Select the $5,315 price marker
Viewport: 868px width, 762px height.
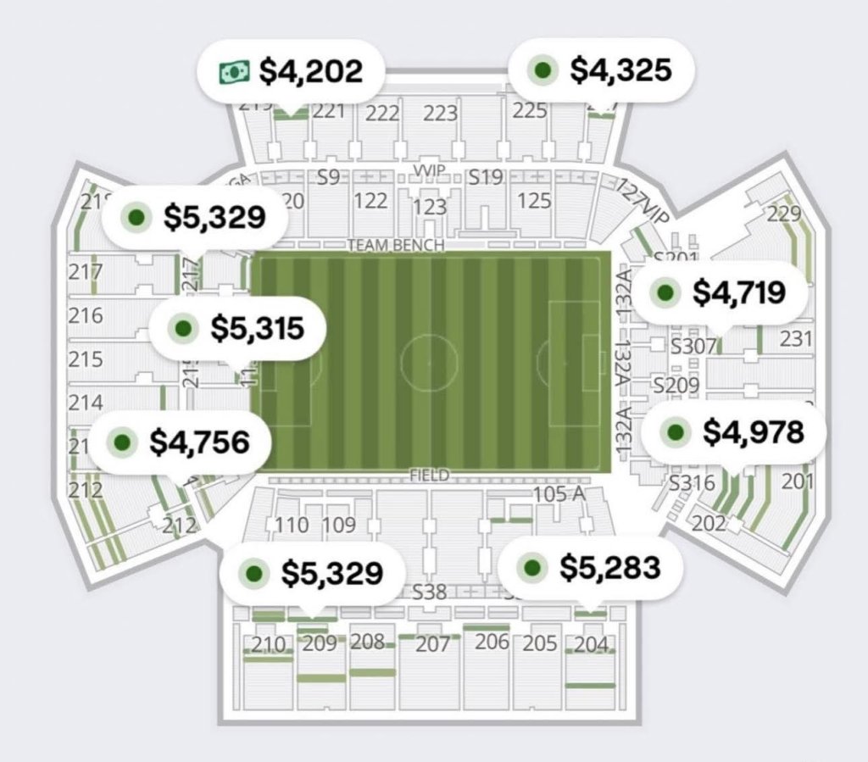pyautogui.click(x=237, y=328)
